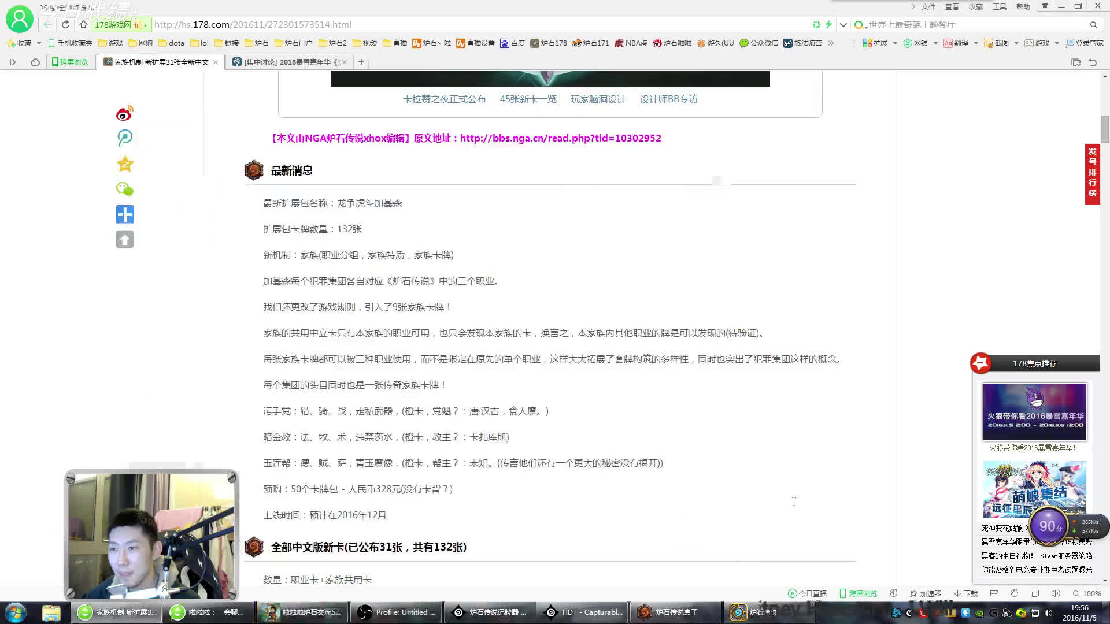This screenshot has width=1110, height=624.
Task: Click the green refresh-circle icon in address bar
Action: 816,24
